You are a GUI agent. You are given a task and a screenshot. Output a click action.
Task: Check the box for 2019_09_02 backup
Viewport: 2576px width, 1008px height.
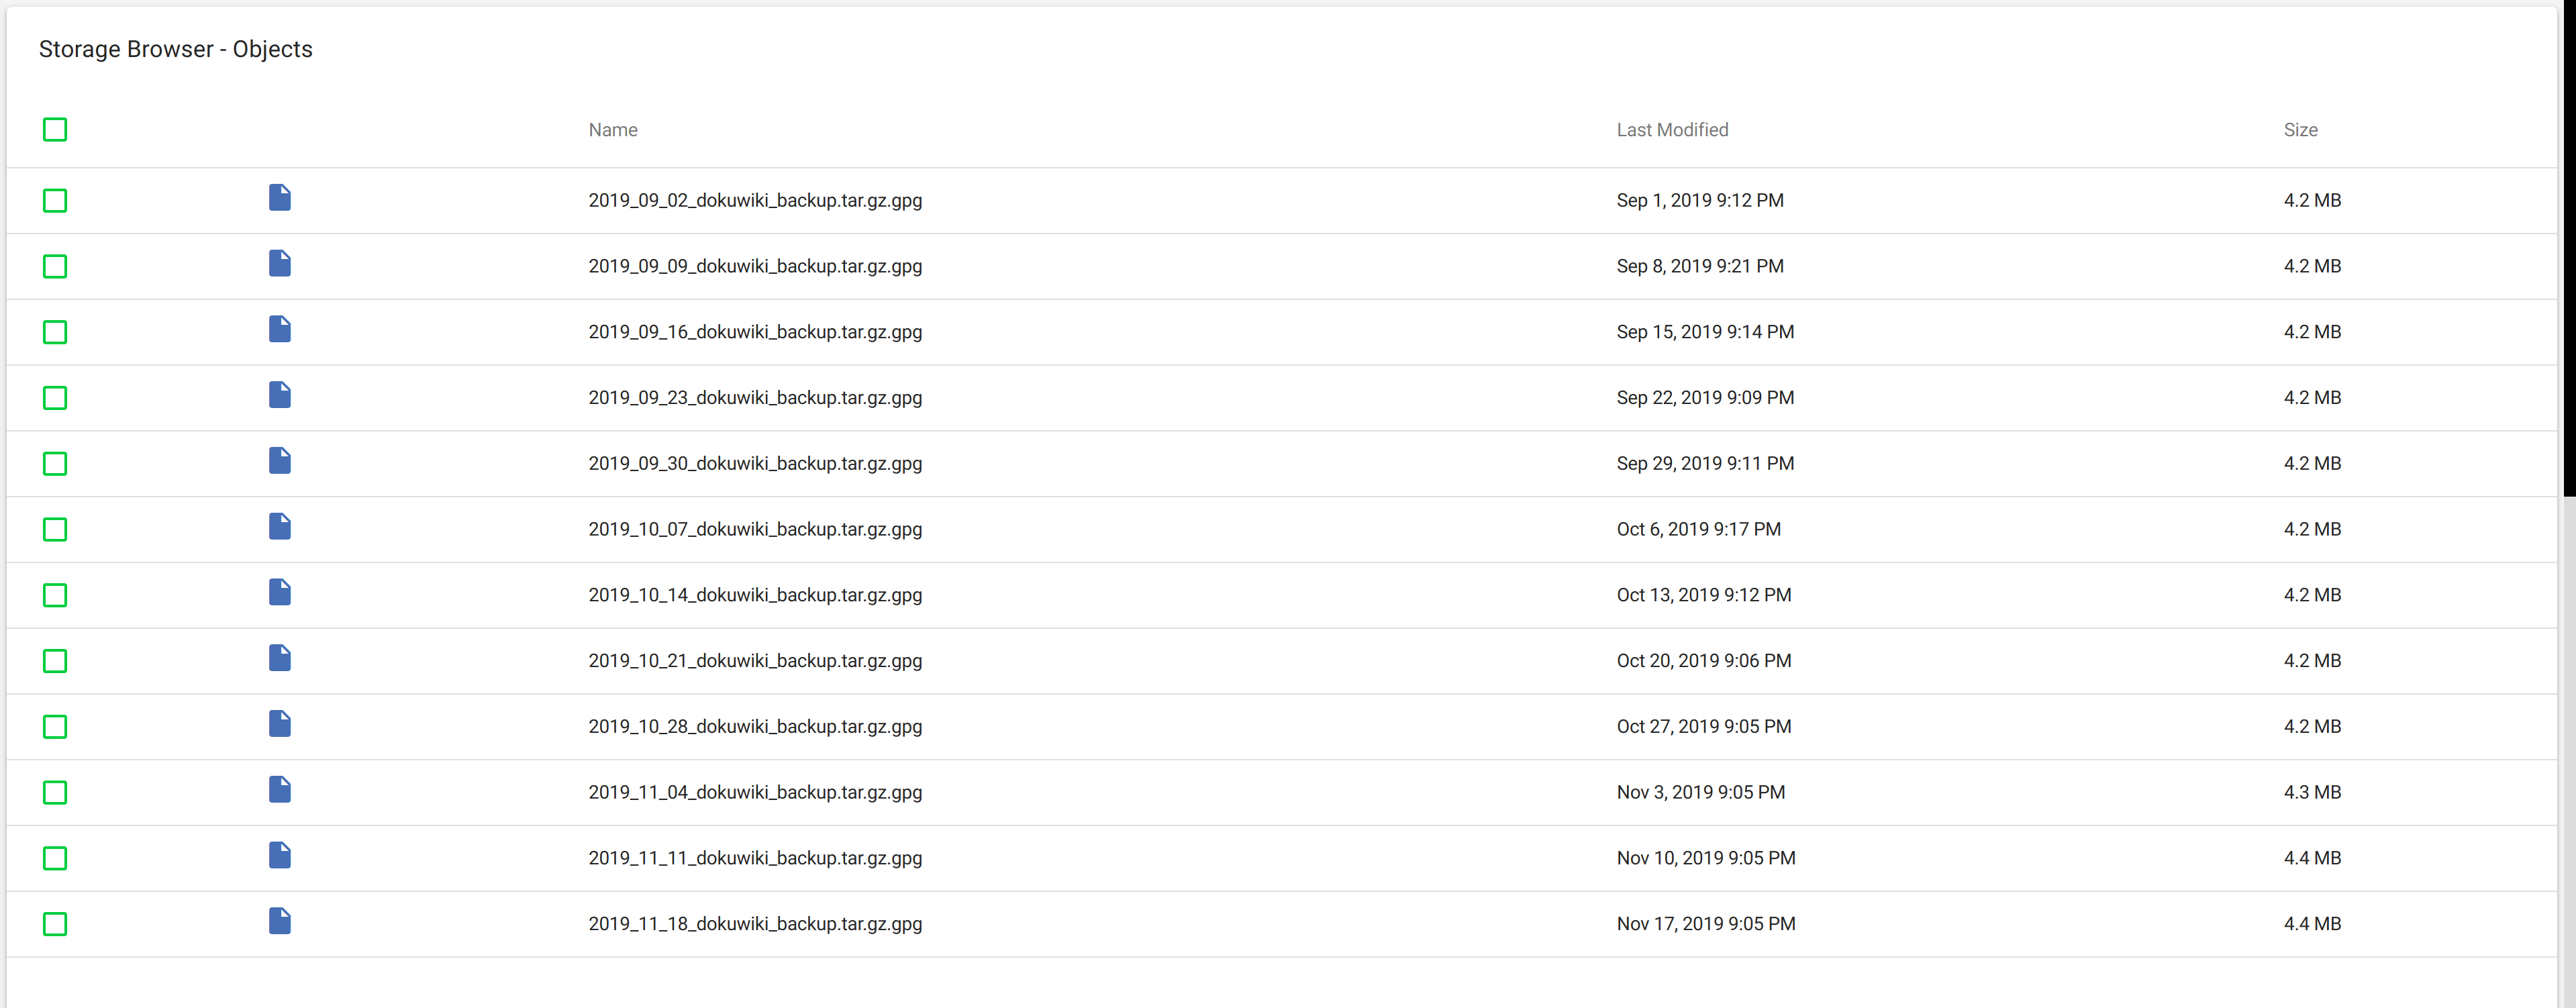click(x=55, y=201)
